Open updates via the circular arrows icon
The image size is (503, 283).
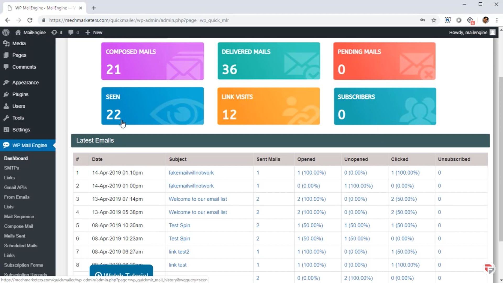[57, 32]
